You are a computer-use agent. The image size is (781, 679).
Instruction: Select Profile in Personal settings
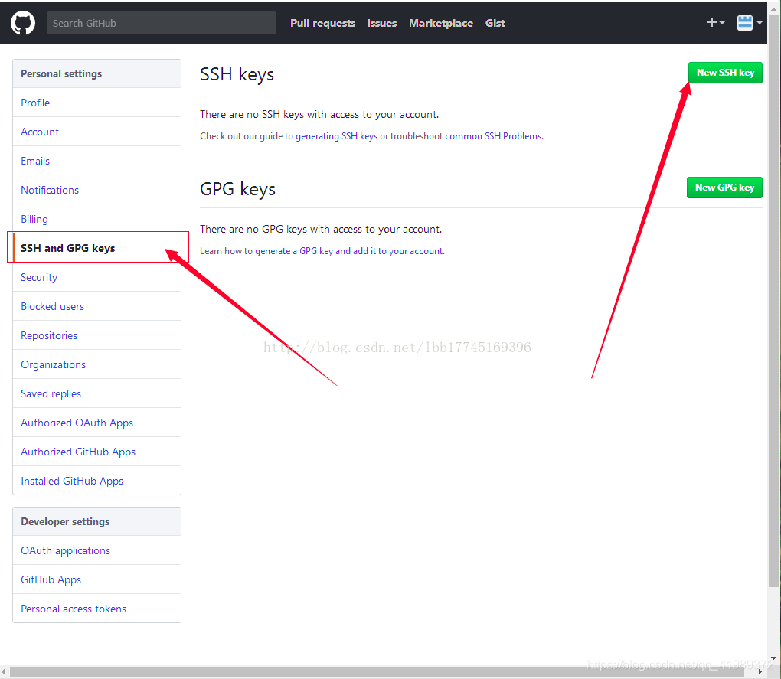96,103
